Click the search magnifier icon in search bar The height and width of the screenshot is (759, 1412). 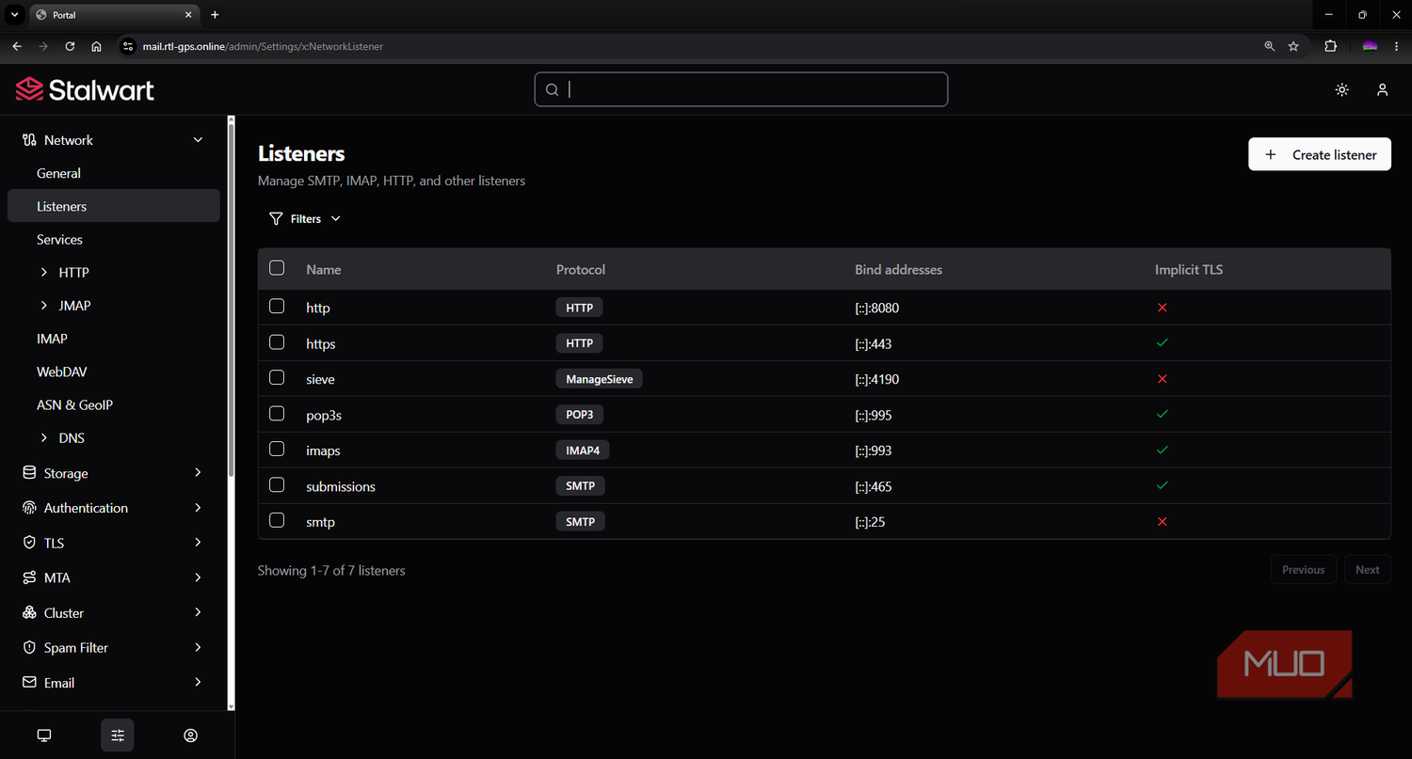553,89
